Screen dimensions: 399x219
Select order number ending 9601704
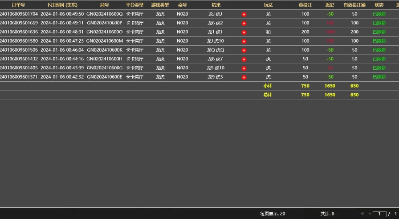pos(19,14)
